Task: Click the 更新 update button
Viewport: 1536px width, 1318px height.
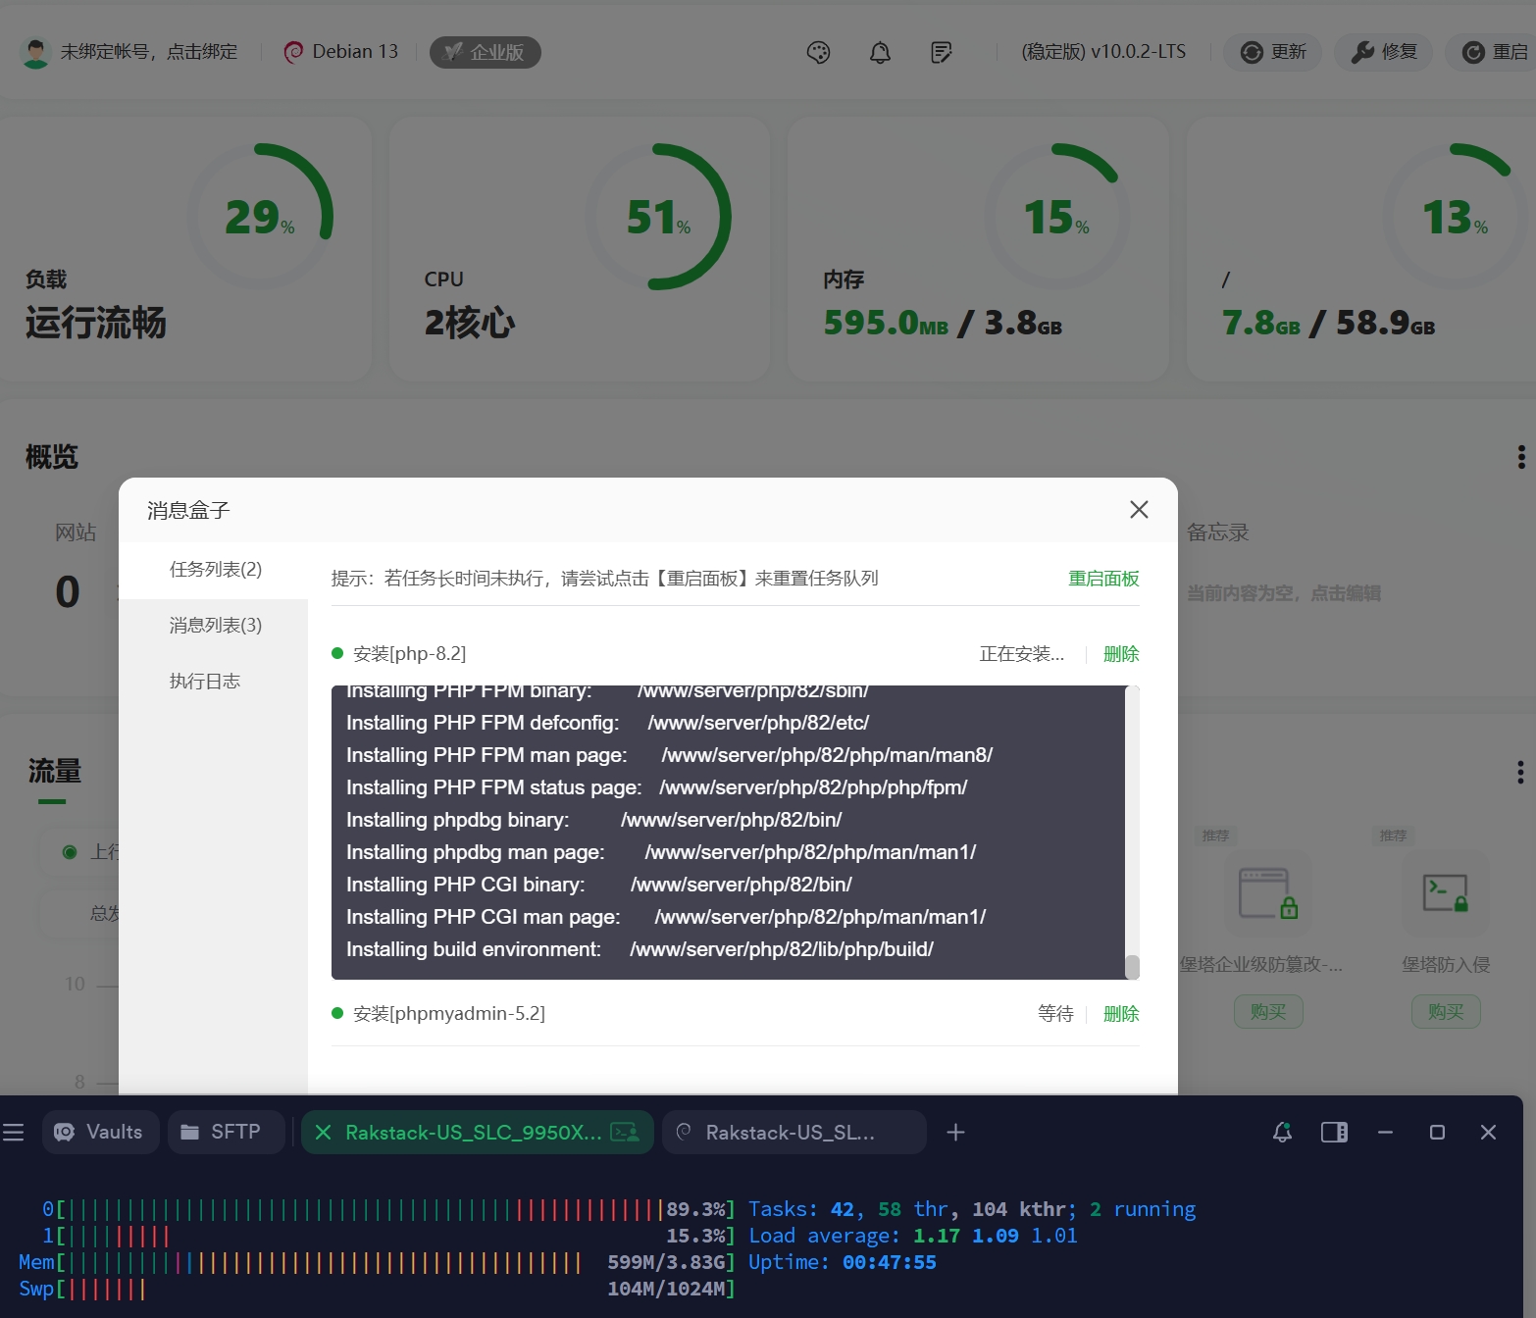Action: point(1272,52)
